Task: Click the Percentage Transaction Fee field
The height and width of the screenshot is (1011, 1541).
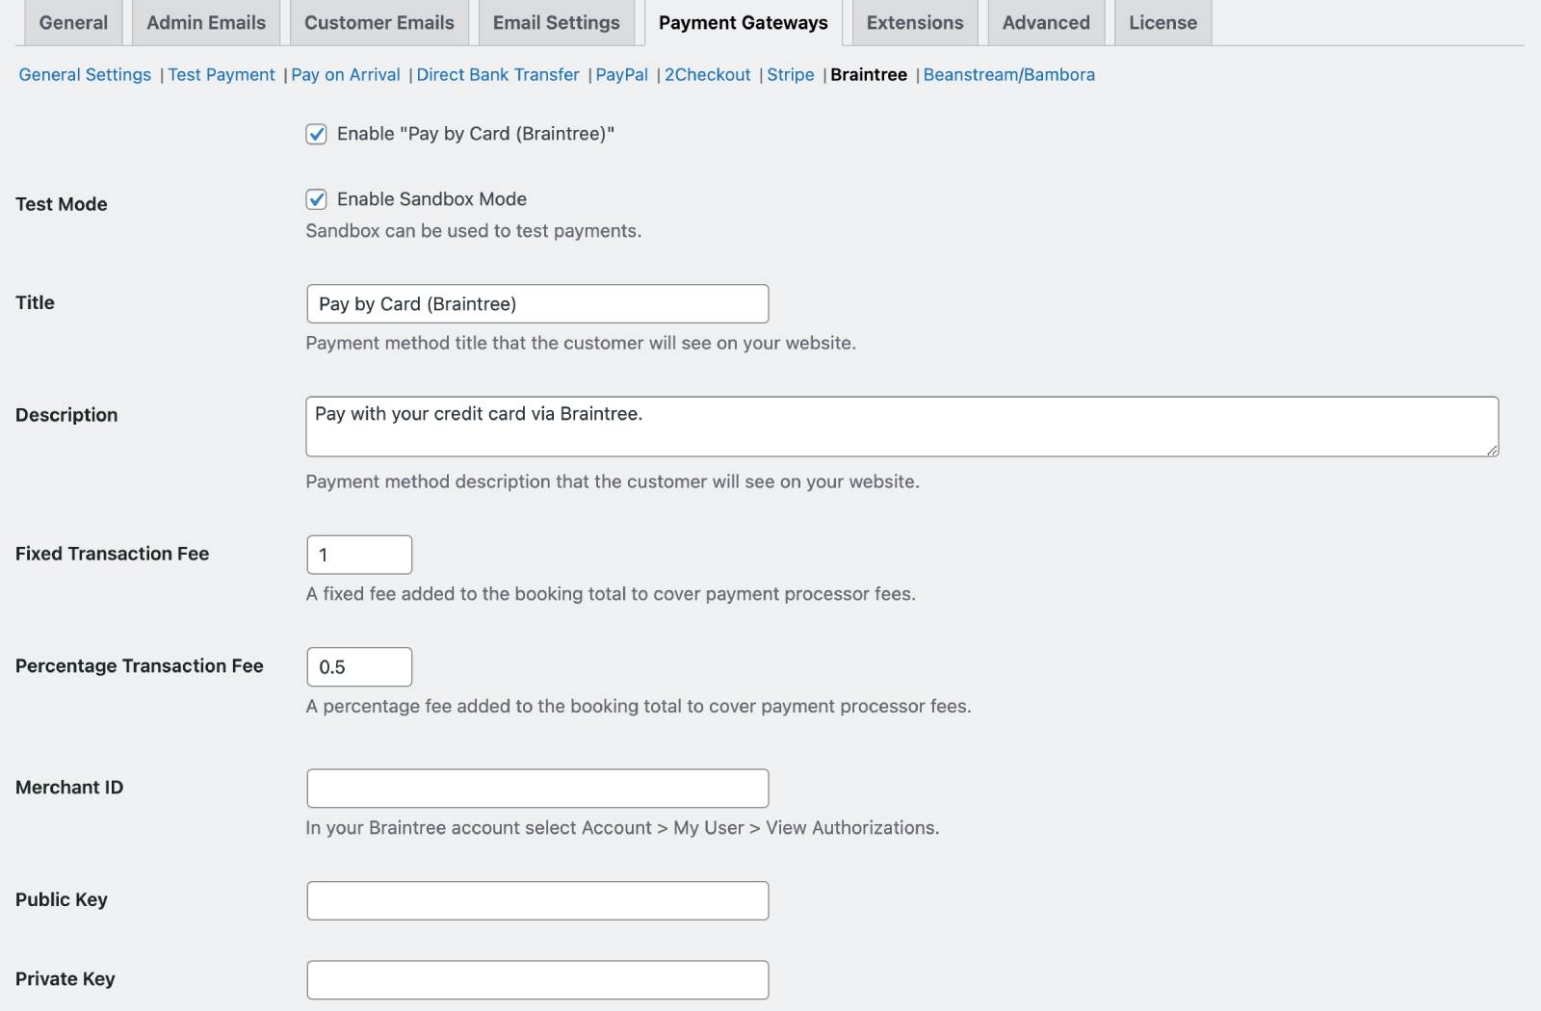Action: 359,667
